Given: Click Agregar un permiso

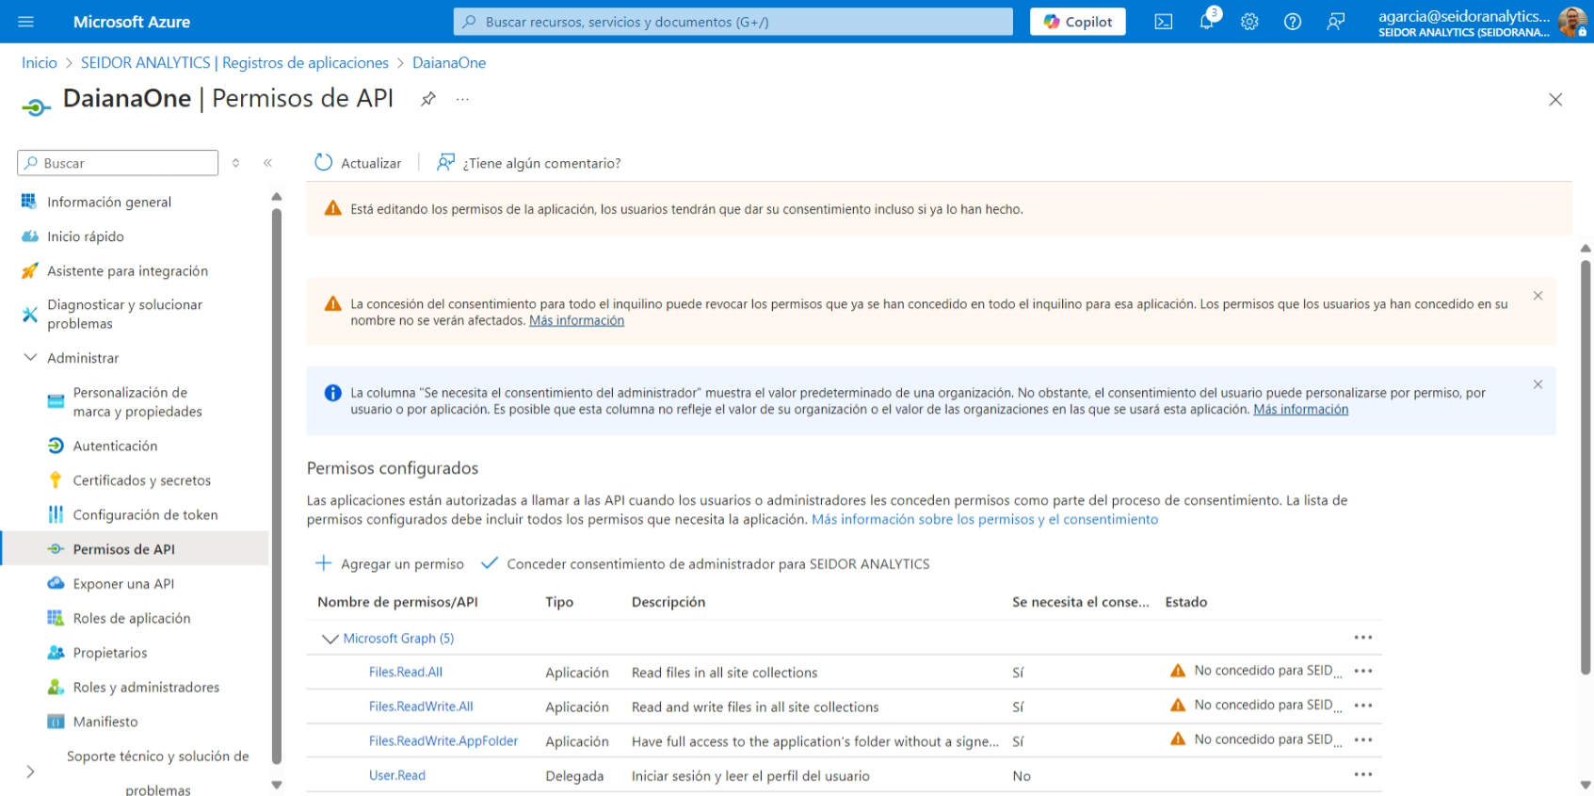Looking at the screenshot, I should coord(390,563).
